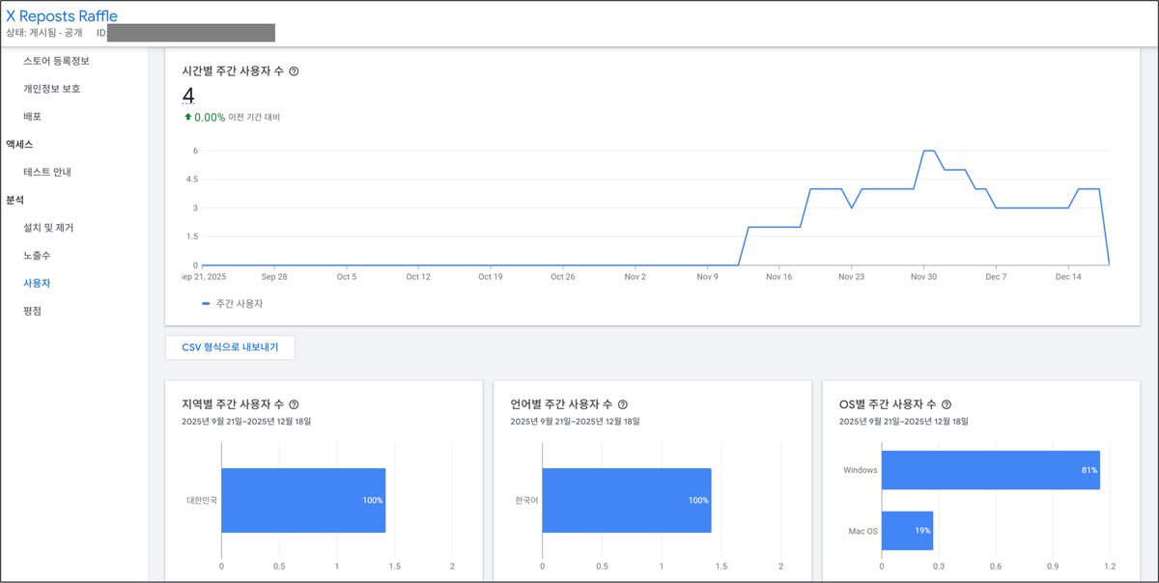Click the Mac OS axis label
Screen dimensions: 1159x583
coord(862,531)
